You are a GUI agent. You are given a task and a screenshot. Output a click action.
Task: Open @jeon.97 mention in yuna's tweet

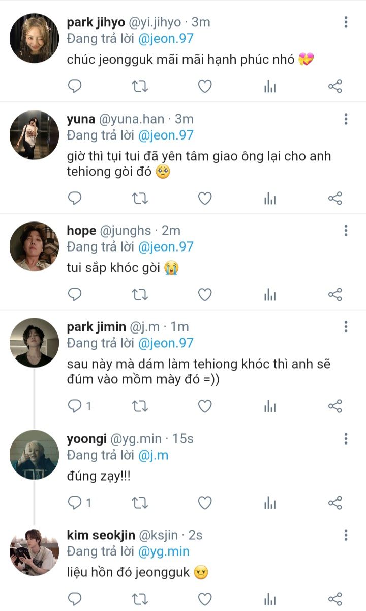[x=166, y=135]
